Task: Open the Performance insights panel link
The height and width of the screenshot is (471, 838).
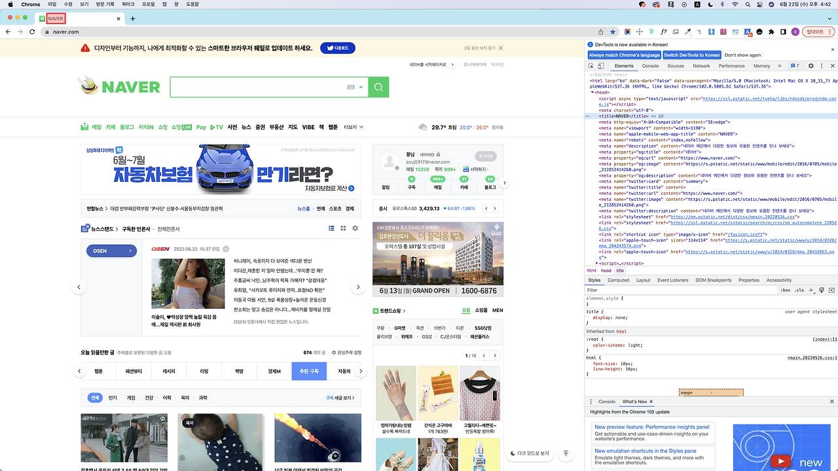Action: (x=652, y=427)
